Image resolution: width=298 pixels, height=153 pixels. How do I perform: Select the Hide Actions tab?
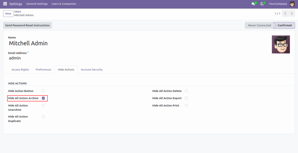click(66, 70)
